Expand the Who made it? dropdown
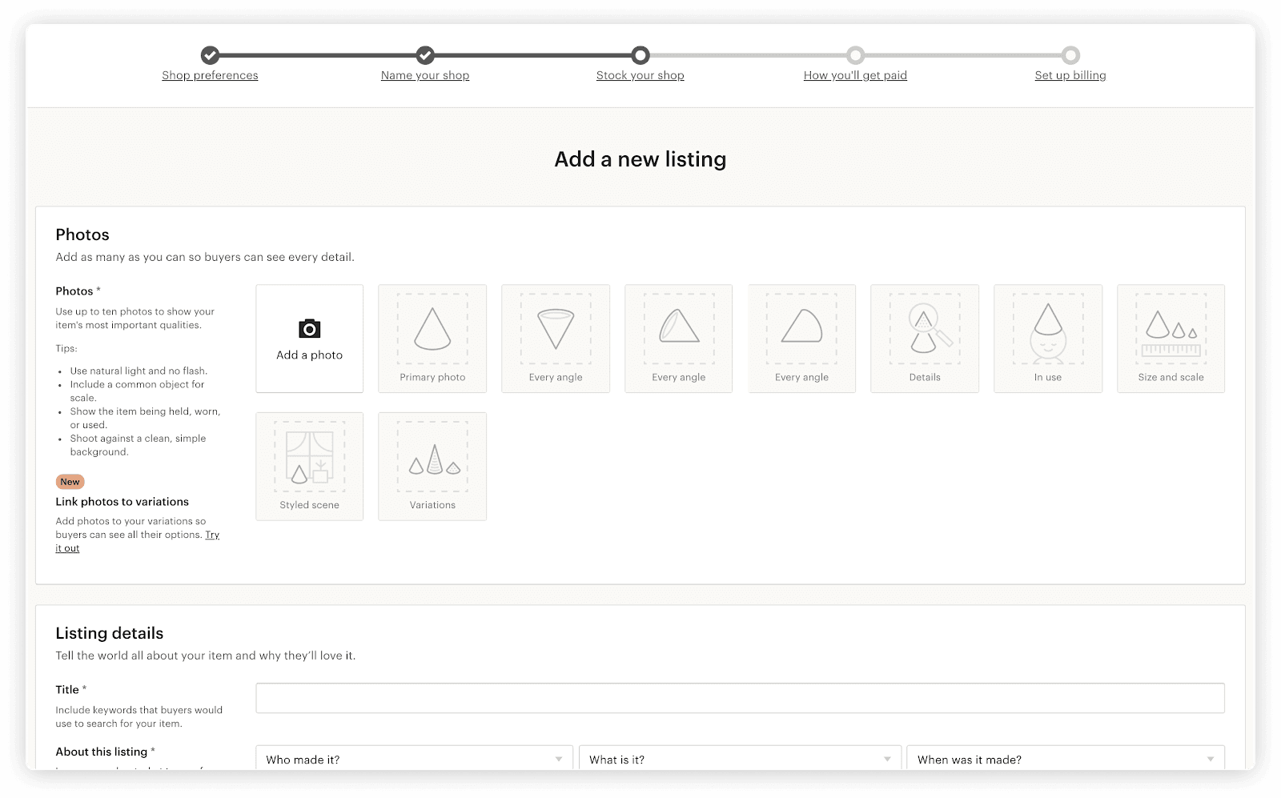Viewport: 1281px width, 798px height. pos(414,760)
